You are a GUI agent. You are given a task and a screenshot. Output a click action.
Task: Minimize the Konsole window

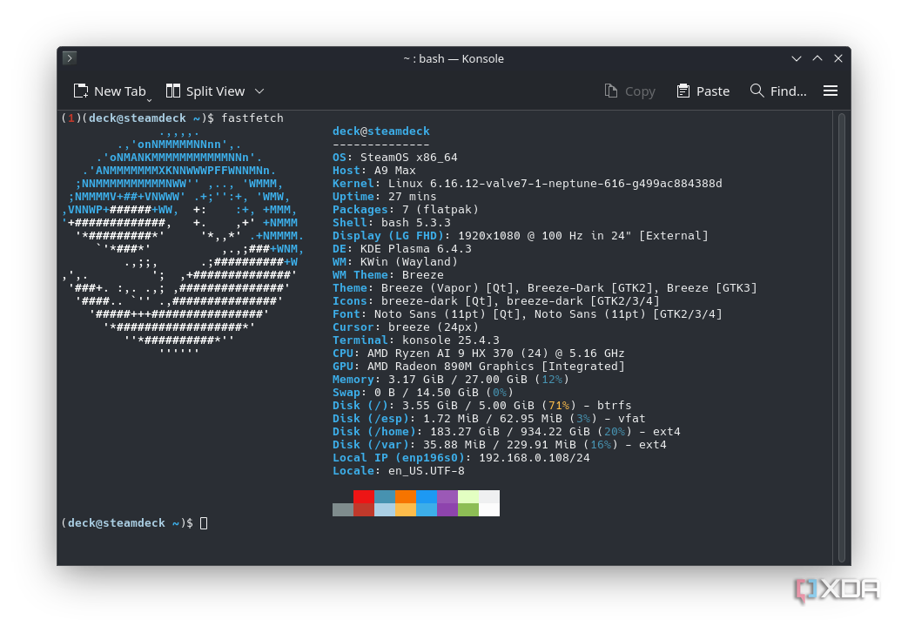797,58
